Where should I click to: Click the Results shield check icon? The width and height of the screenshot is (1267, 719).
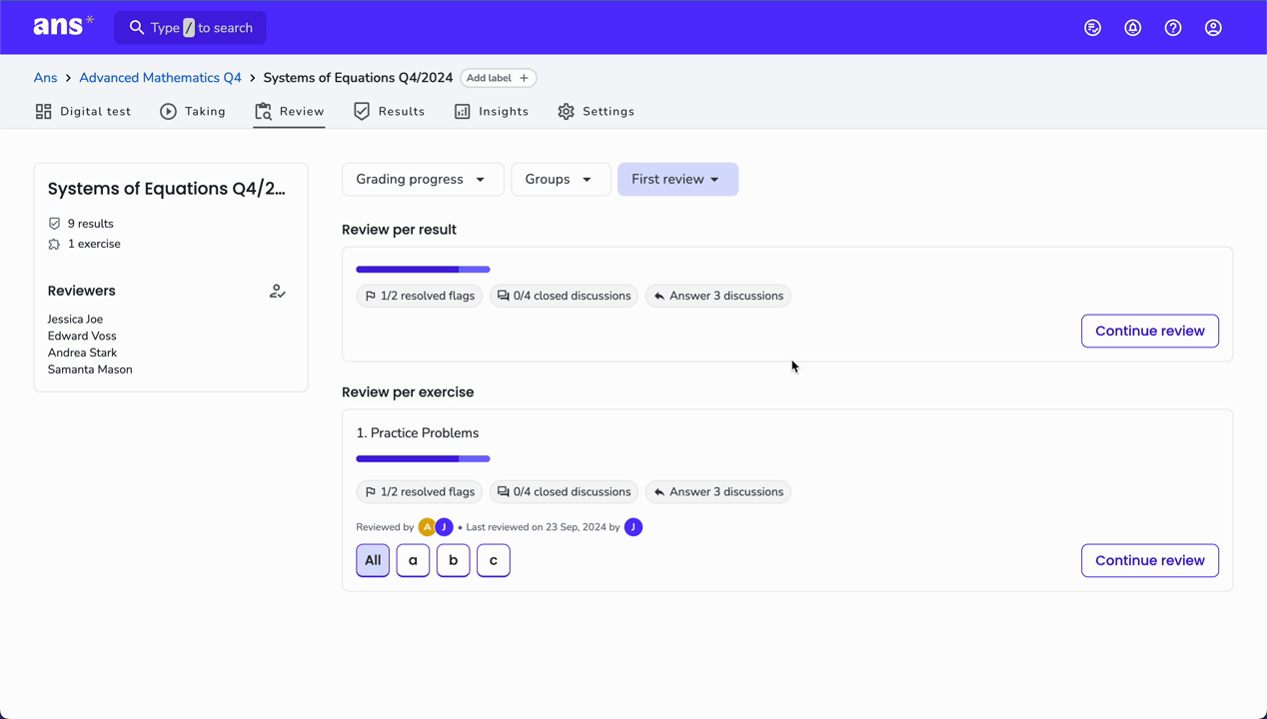(362, 112)
